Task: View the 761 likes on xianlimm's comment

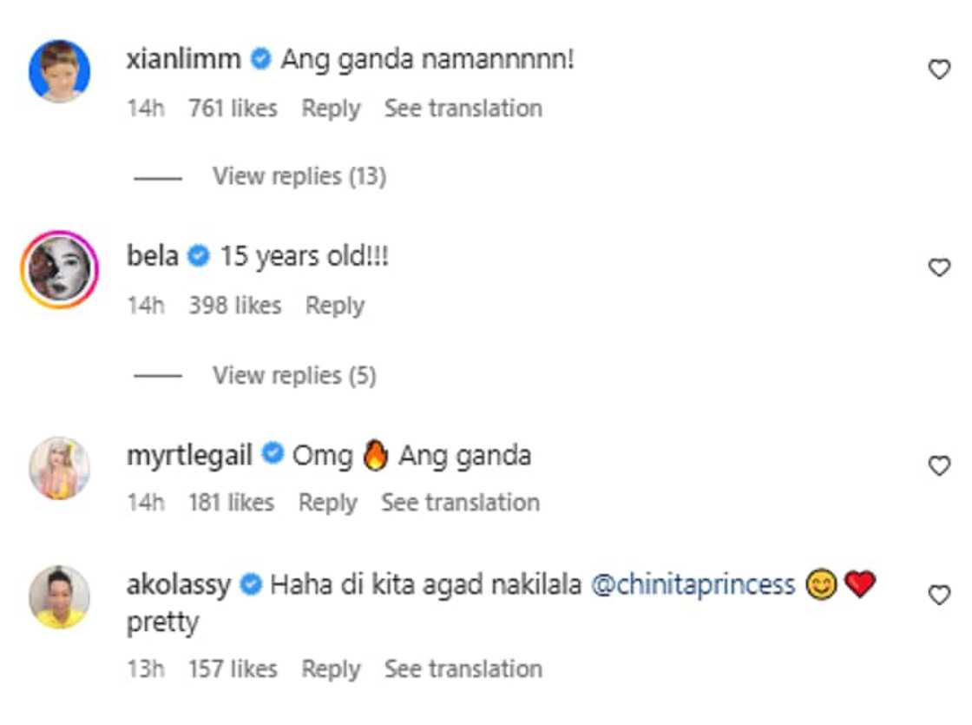Action: [x=233, y=109]
